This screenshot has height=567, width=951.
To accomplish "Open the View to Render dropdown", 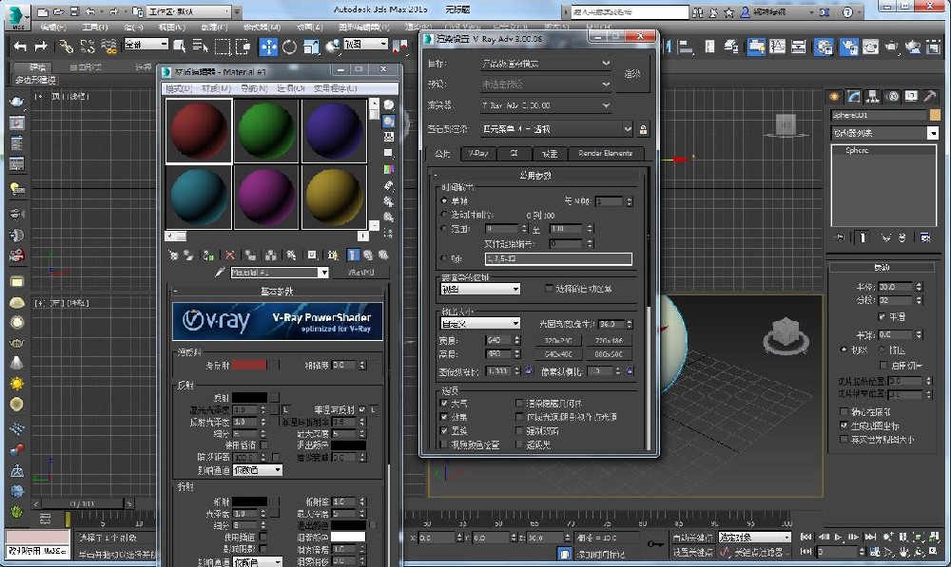I will (556, 129).
